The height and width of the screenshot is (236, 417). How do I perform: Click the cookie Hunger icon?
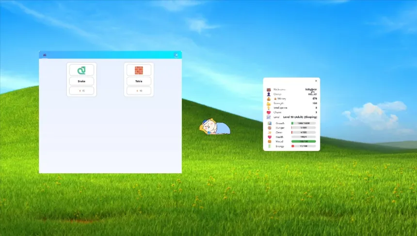coord(270,128)
